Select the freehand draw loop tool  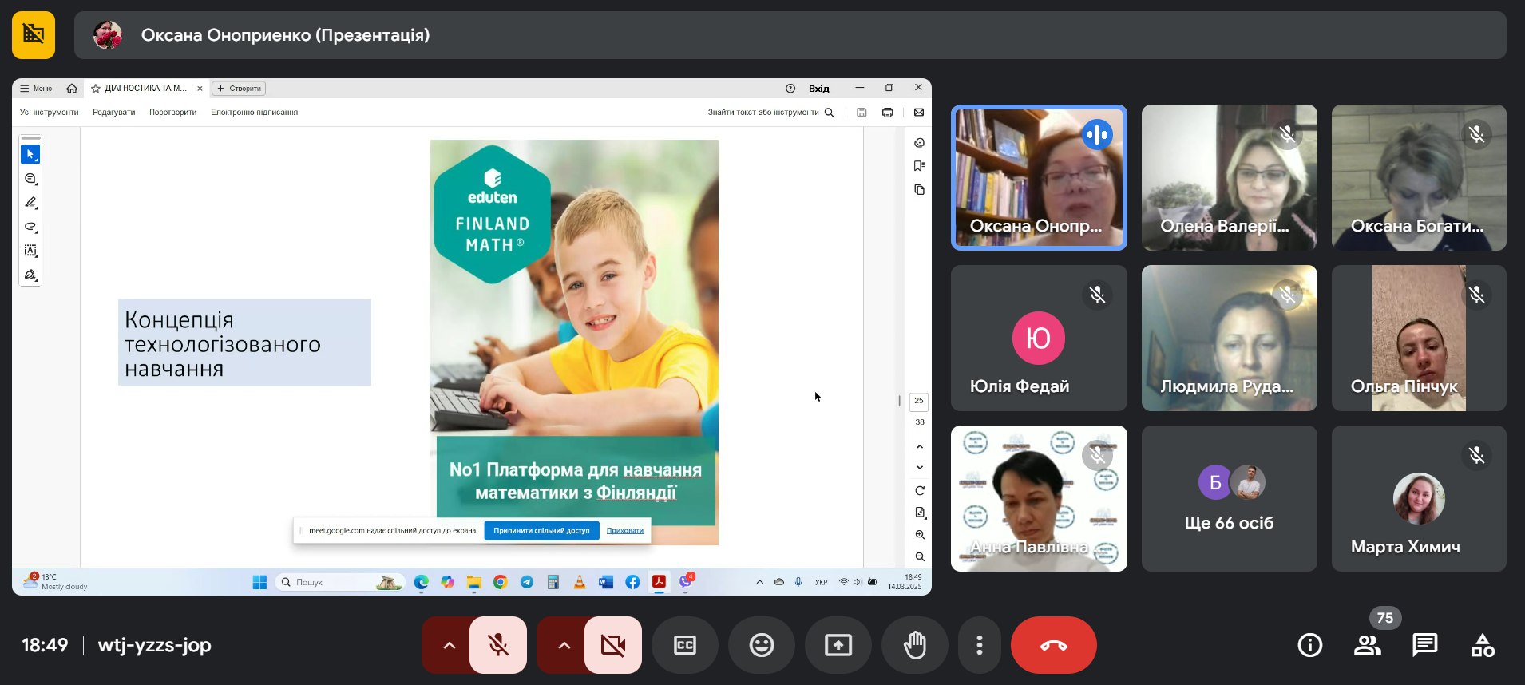(30, 227)
